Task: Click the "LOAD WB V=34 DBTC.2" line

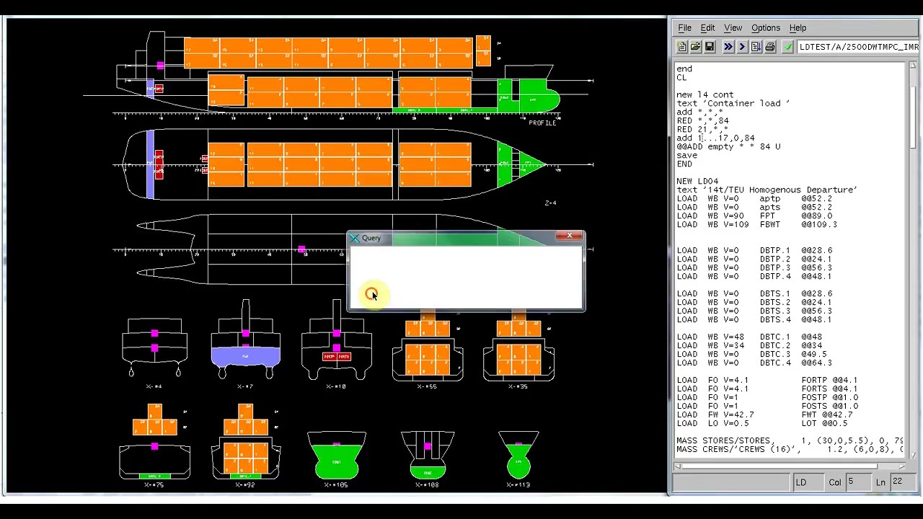Action: (x=749, y=345)
